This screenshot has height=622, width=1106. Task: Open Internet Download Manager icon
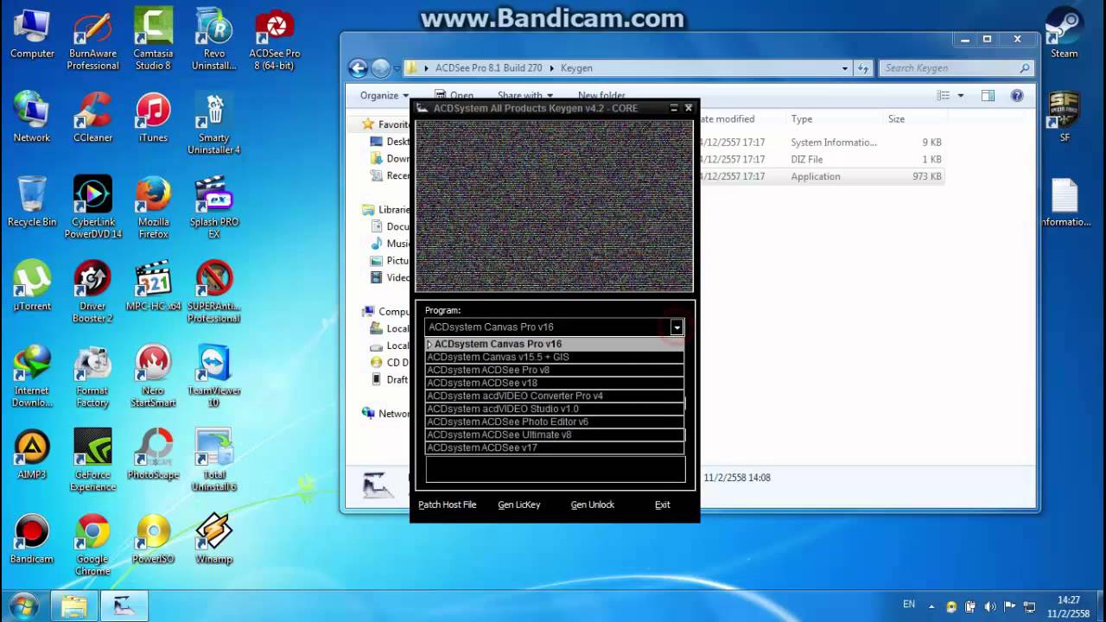coord(32,377)
